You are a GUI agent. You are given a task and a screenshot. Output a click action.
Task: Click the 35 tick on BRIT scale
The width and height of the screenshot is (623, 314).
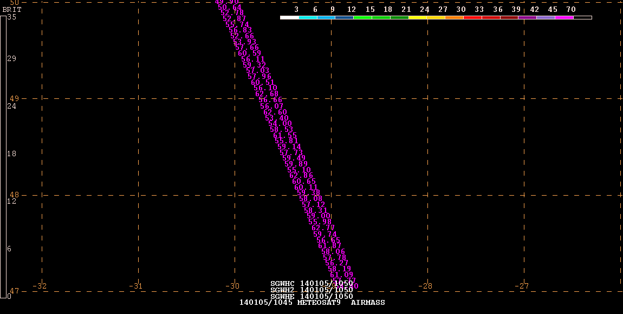tap(11, 17)
